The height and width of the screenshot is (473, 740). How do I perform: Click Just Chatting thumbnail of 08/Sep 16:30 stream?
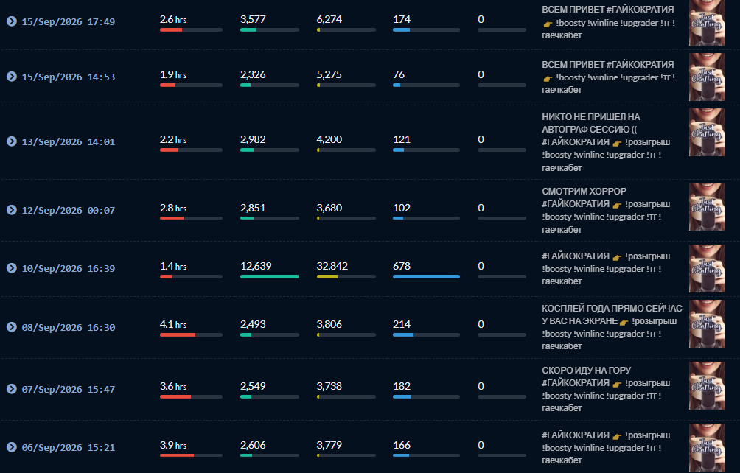[x=707, y=324]
